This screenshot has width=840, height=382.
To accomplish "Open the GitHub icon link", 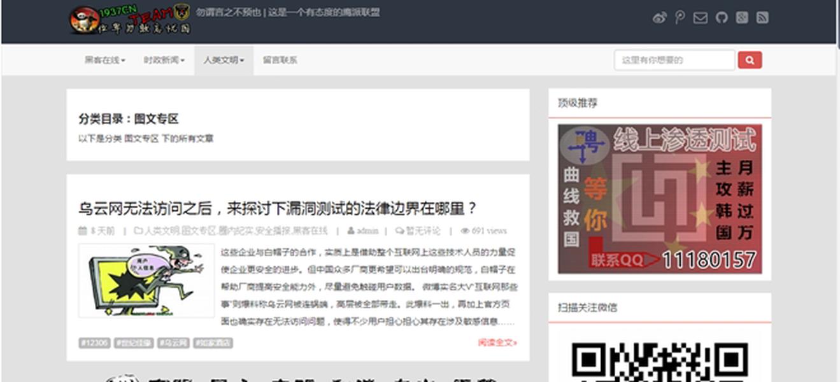I will pos(721,18).
